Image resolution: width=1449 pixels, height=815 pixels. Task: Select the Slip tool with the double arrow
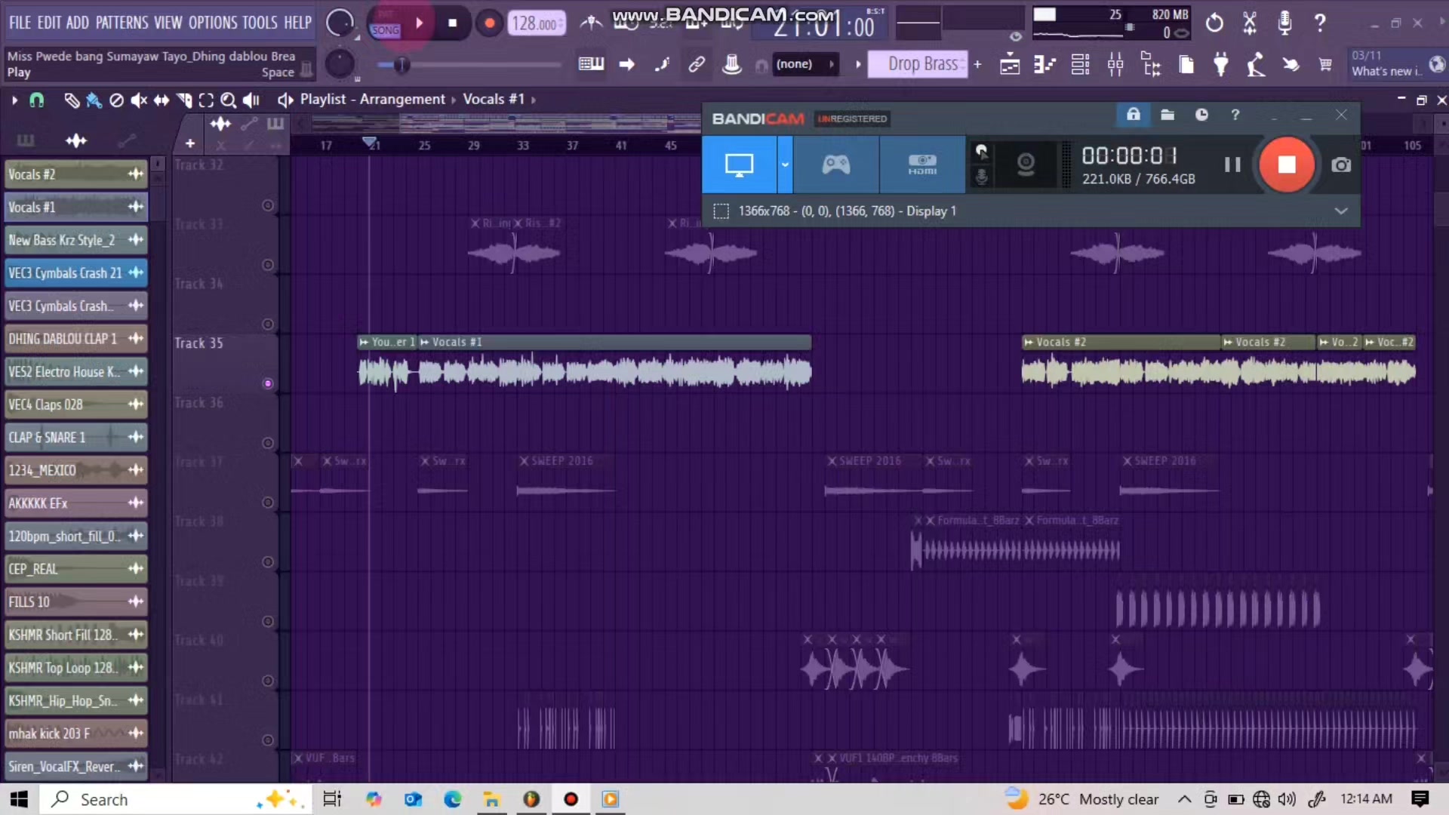click(162, 100)
